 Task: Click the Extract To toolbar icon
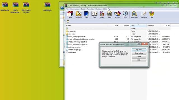78,15
